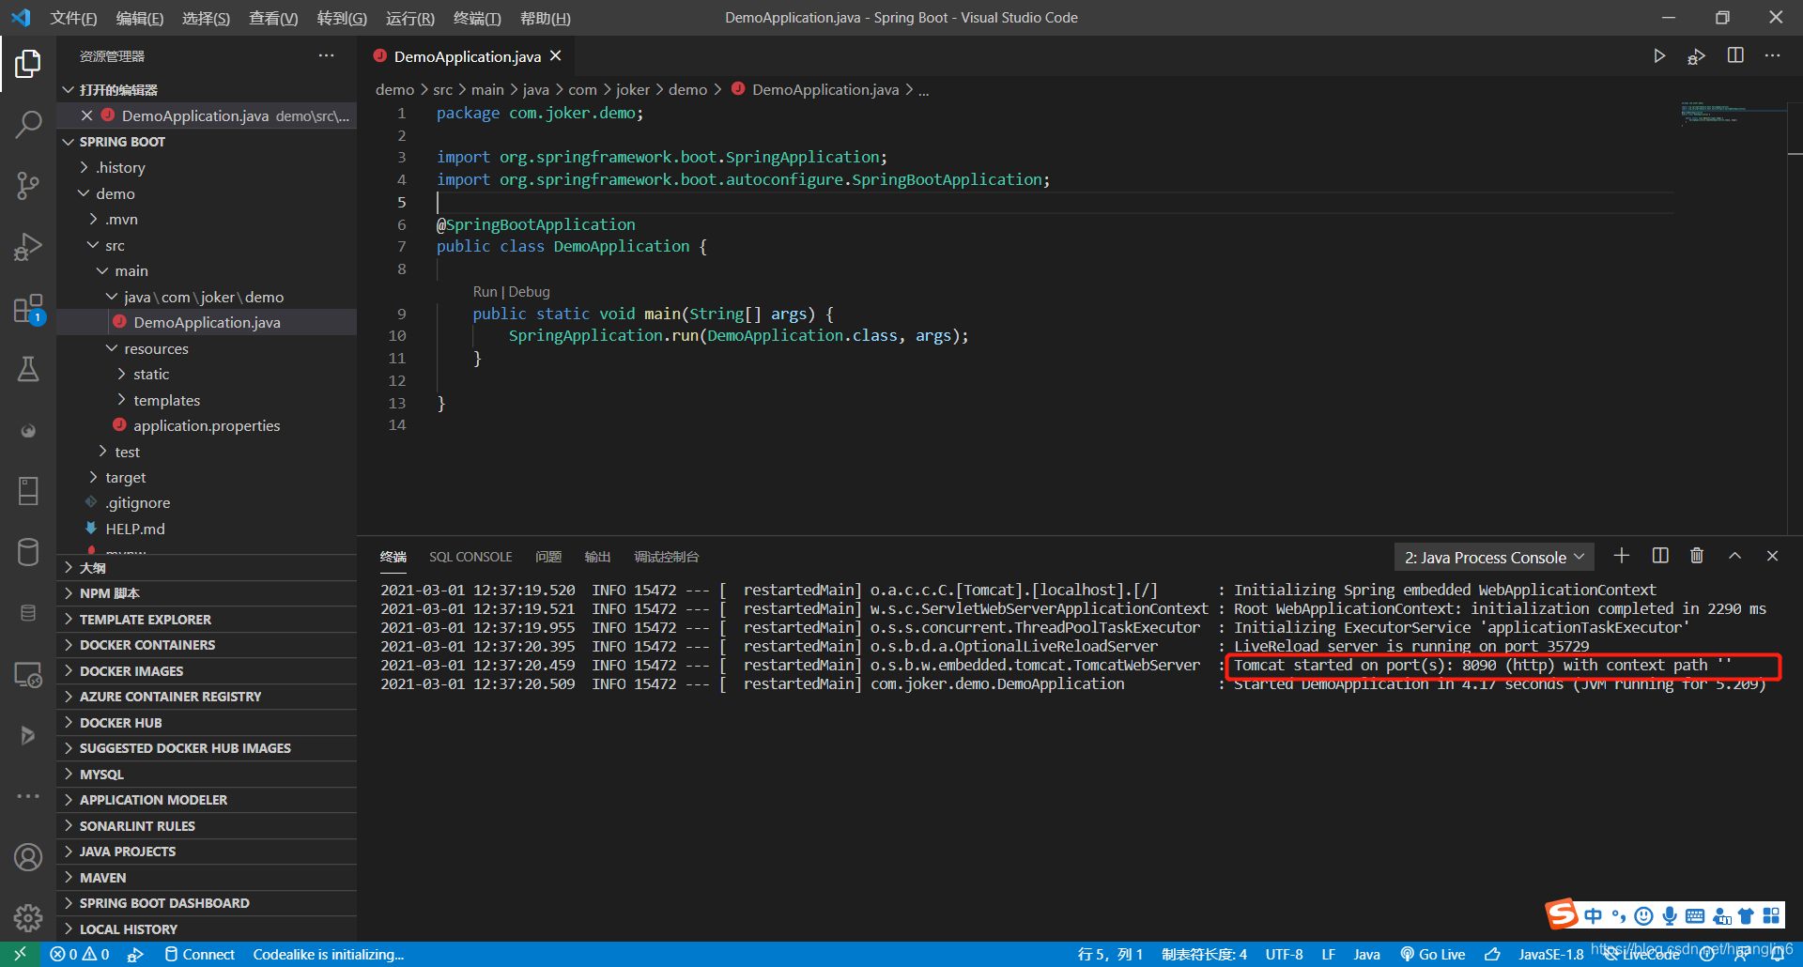Image resolution: width=1803 pixels, height=967 pixels.
Task: Show additional activity bar views ellipsis
Action: click(x=28, y=796)
